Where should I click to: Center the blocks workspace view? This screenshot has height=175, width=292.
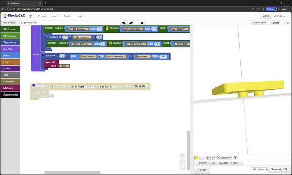click(182, 155)
